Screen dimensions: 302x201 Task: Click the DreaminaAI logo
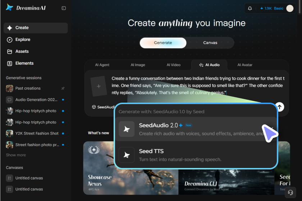click(x=26, y=8)
